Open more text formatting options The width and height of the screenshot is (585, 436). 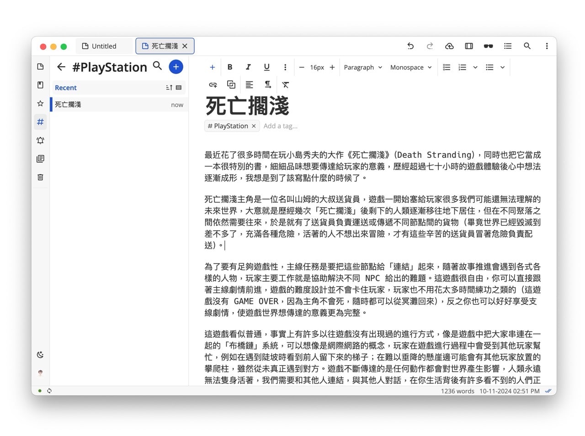click(x=285, y=67)
